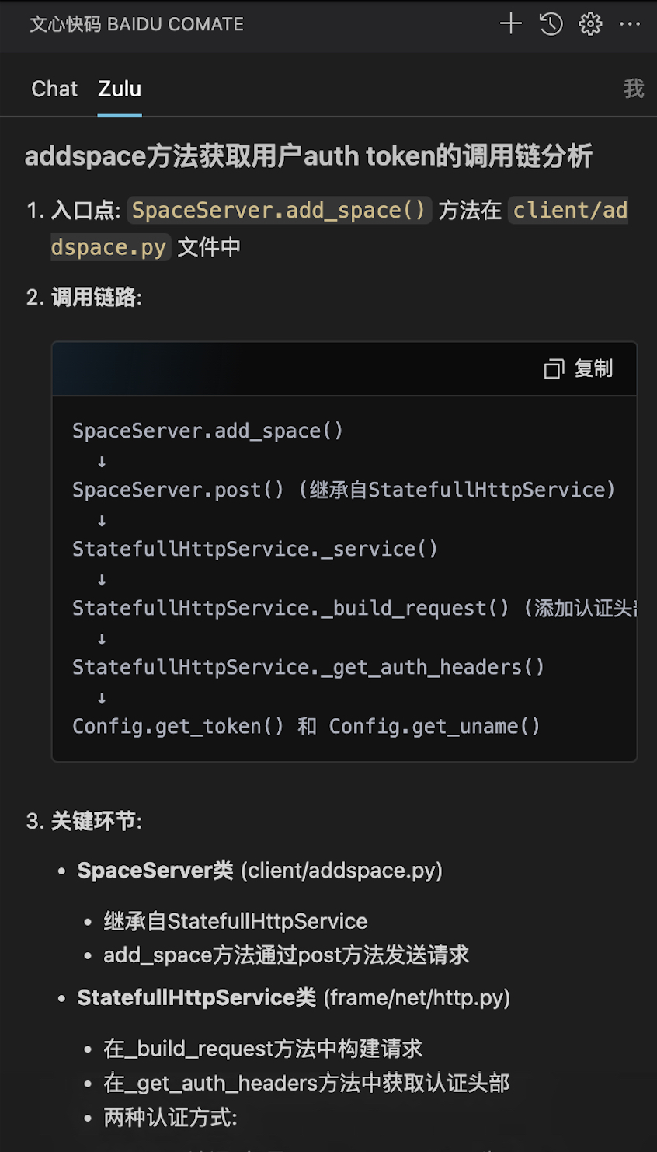Click StatefullHttpService._service() code line

tap(255, 549)
